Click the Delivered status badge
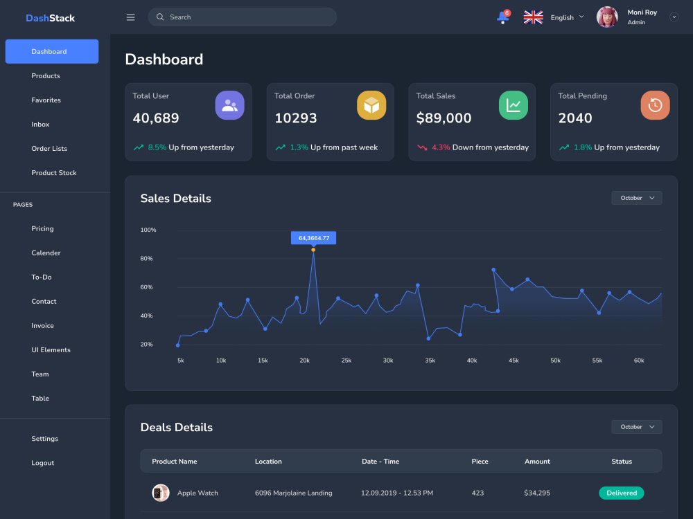The height and width of the screenshot is (519, 693). pos(622,493)
